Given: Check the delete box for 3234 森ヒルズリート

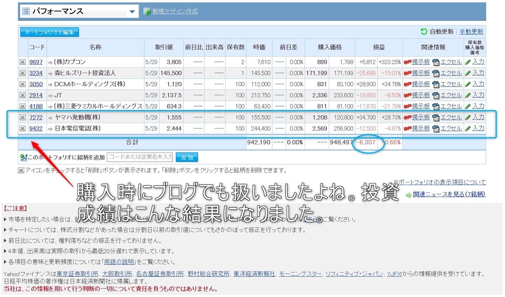Looking at the screenshot, I should point(22,73).
